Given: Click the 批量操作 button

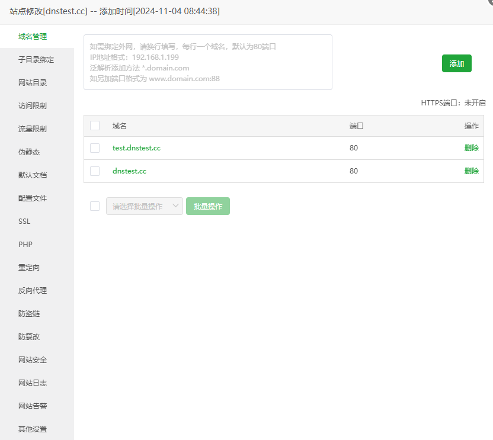Looking at the screenshot, I should click(207, 206).
